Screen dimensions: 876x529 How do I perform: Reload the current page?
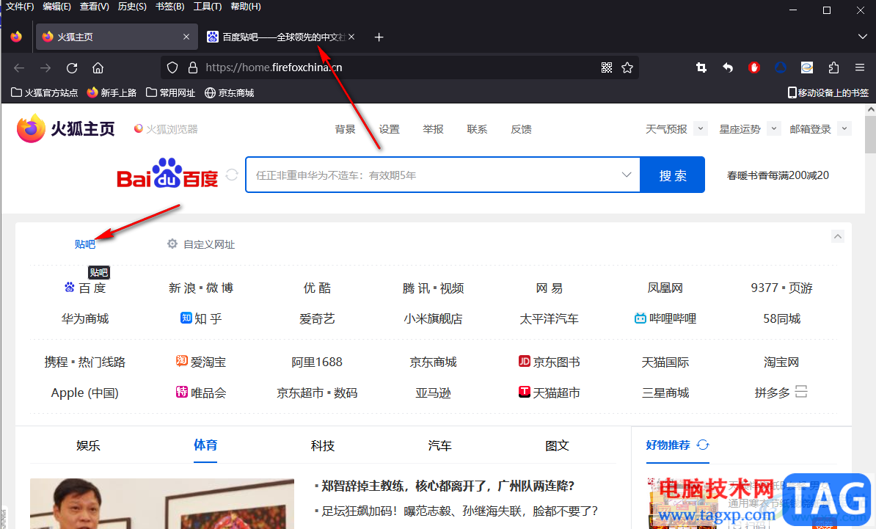[71, 68]
